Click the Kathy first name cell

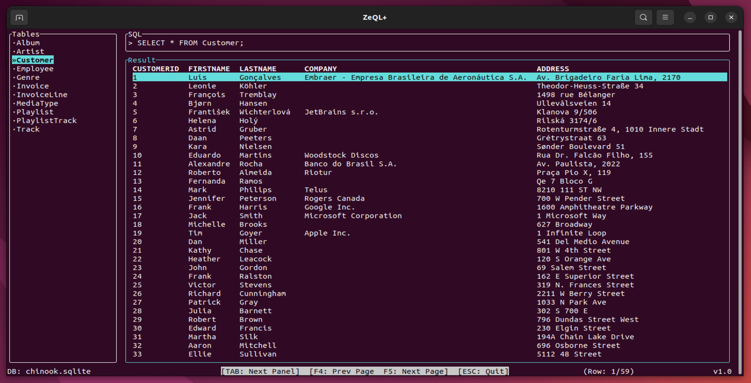199,251
